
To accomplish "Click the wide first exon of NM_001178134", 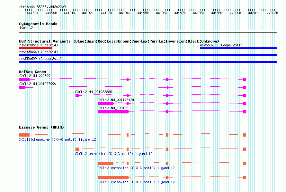I will (105, 104).
